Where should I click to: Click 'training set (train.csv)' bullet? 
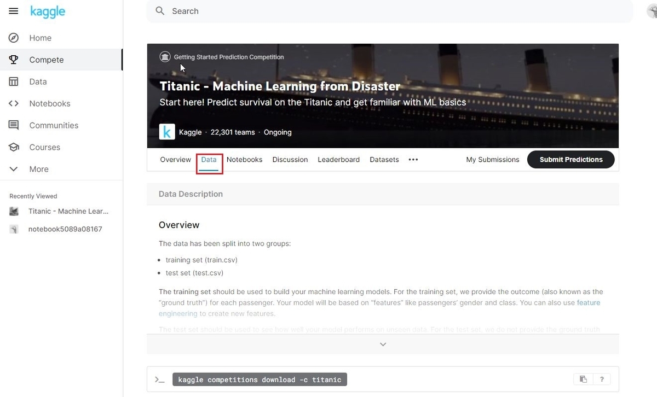(x=201, y=260)
